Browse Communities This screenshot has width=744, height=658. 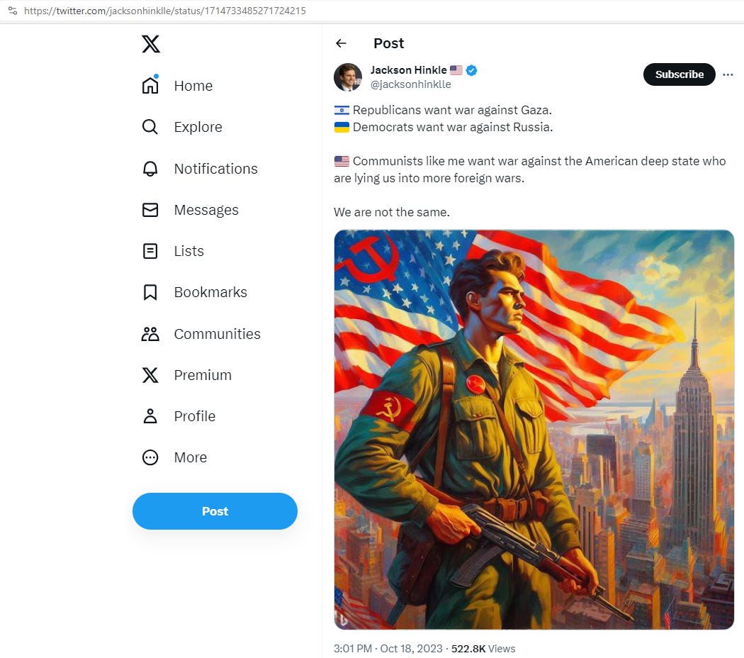(x=217, y=333)
